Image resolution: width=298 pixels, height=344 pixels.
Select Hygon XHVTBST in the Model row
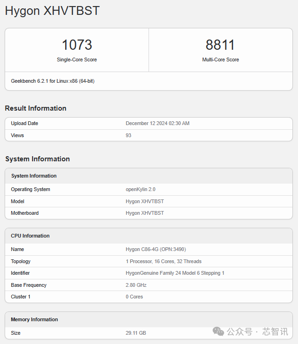click(x=145, y=201)
